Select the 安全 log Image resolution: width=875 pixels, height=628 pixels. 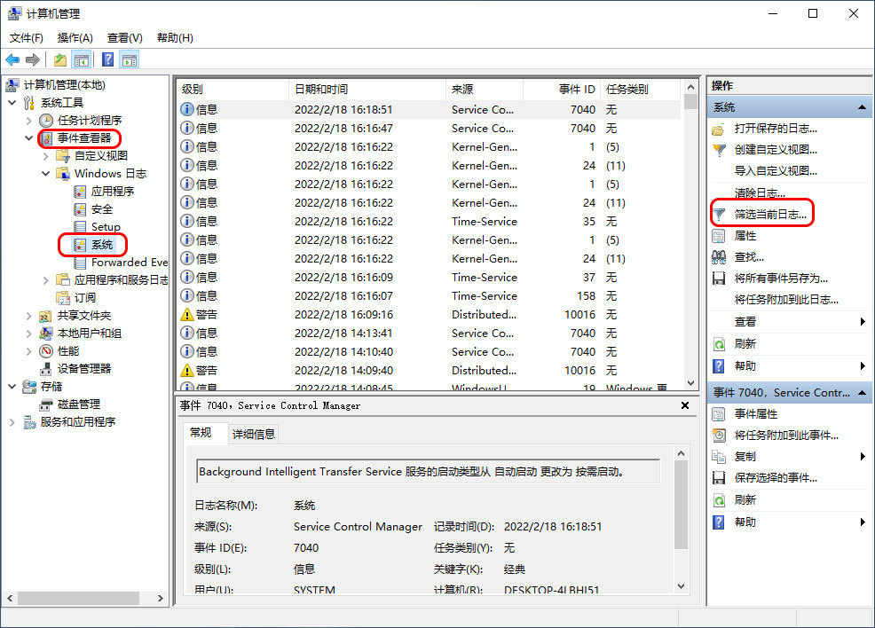102,209
